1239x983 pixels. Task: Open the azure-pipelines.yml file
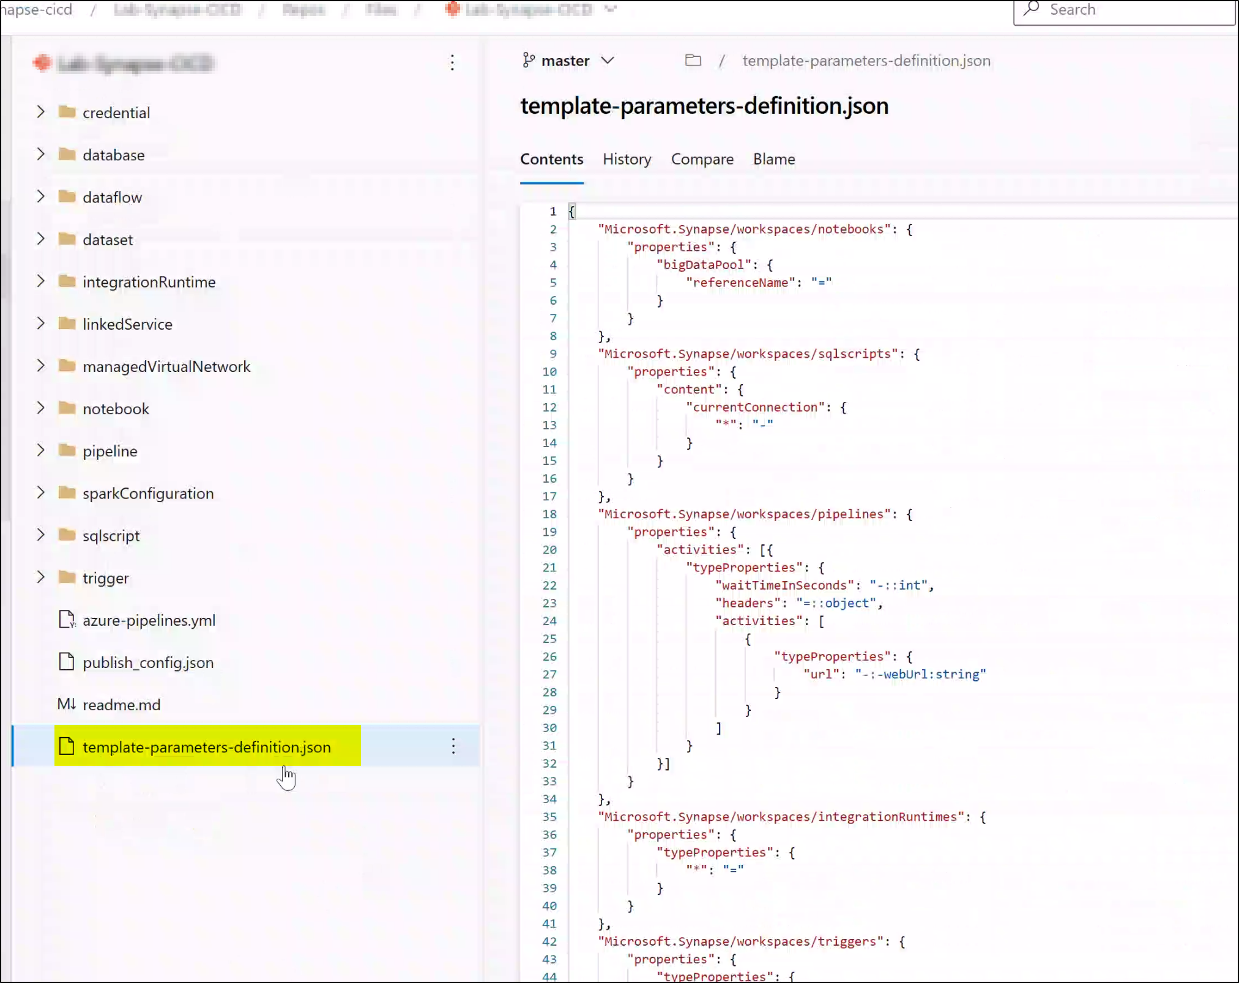pos(149,619)
